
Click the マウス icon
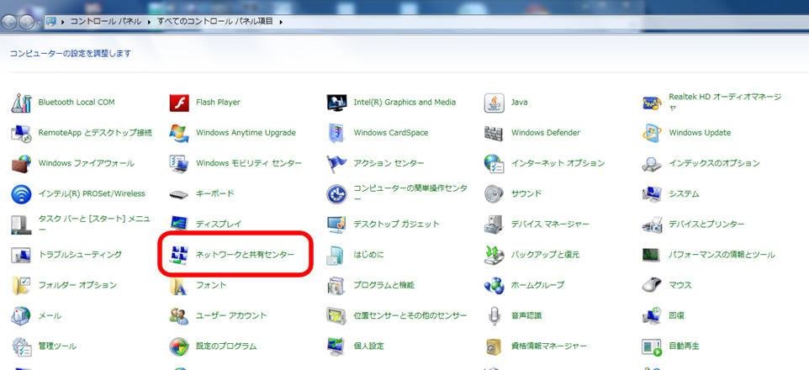(x=652, y=285)
